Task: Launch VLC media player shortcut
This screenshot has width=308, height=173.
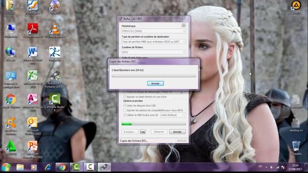Action: [x=55, y=31]
